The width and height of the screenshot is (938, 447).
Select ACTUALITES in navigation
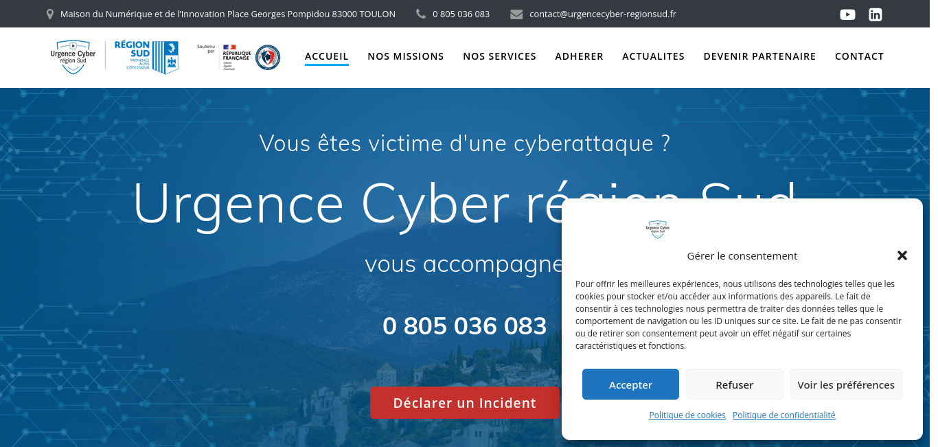(653, 56)
